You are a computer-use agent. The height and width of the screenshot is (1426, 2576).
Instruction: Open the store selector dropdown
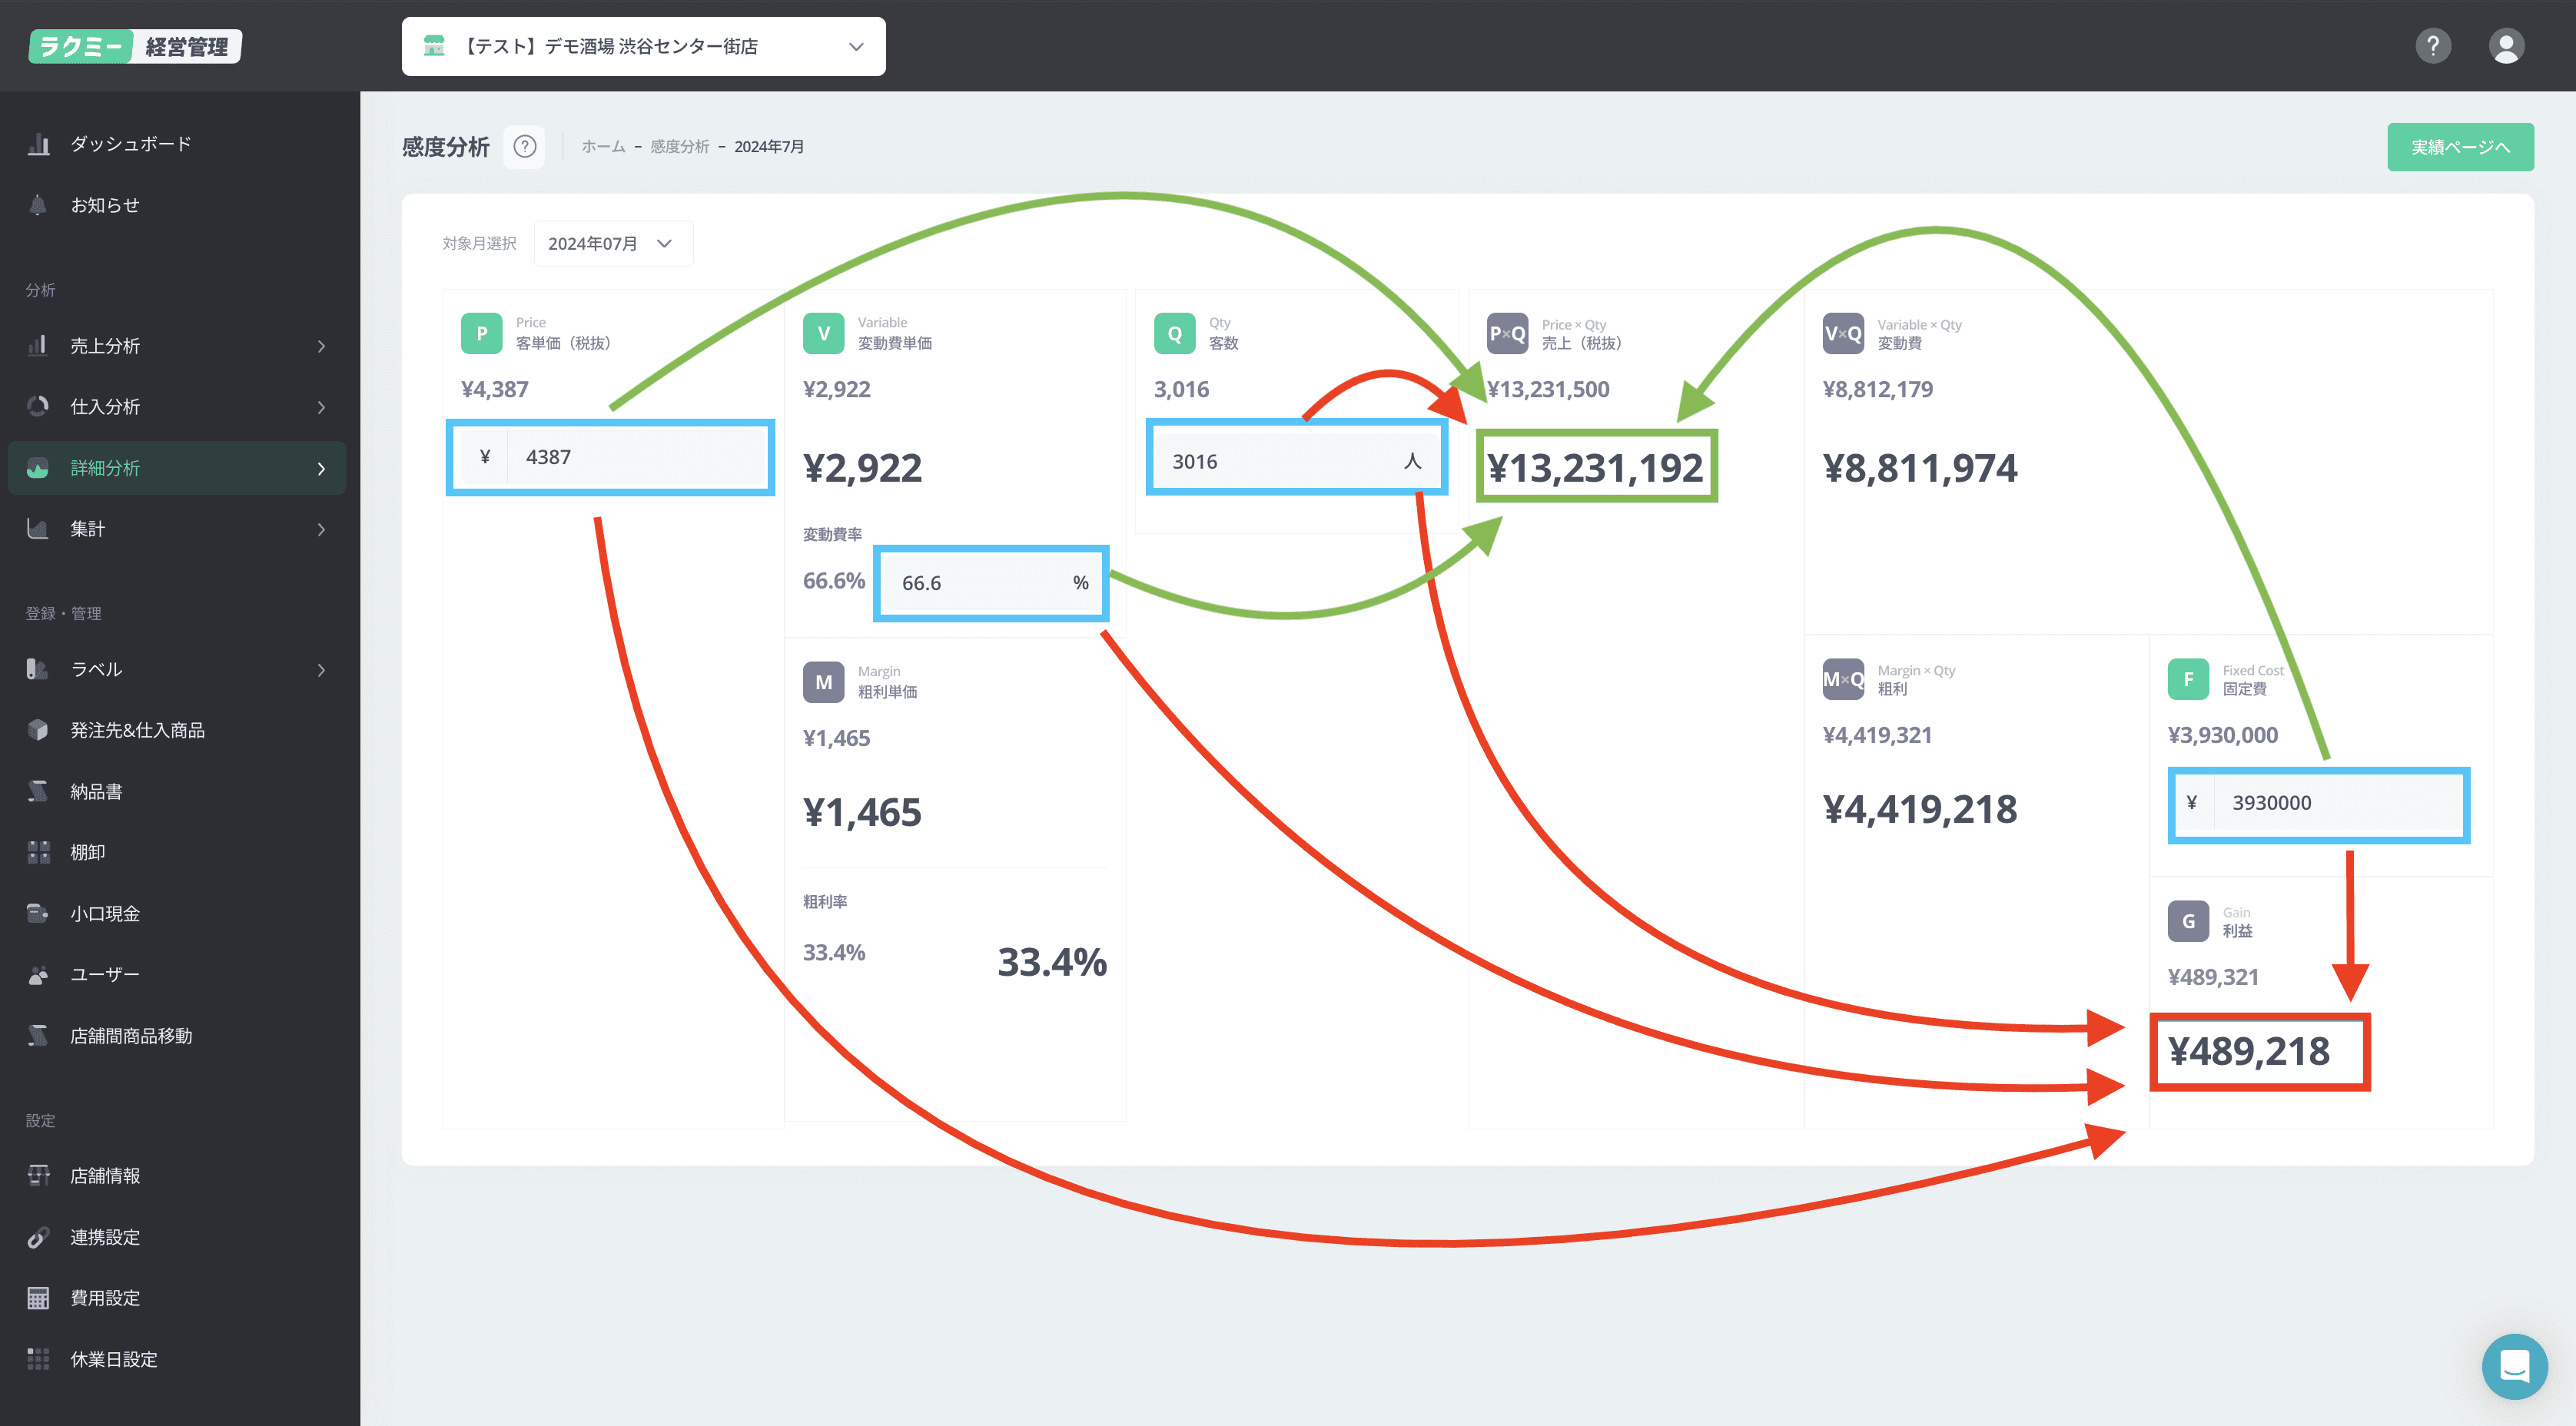[x=643, y=46]
